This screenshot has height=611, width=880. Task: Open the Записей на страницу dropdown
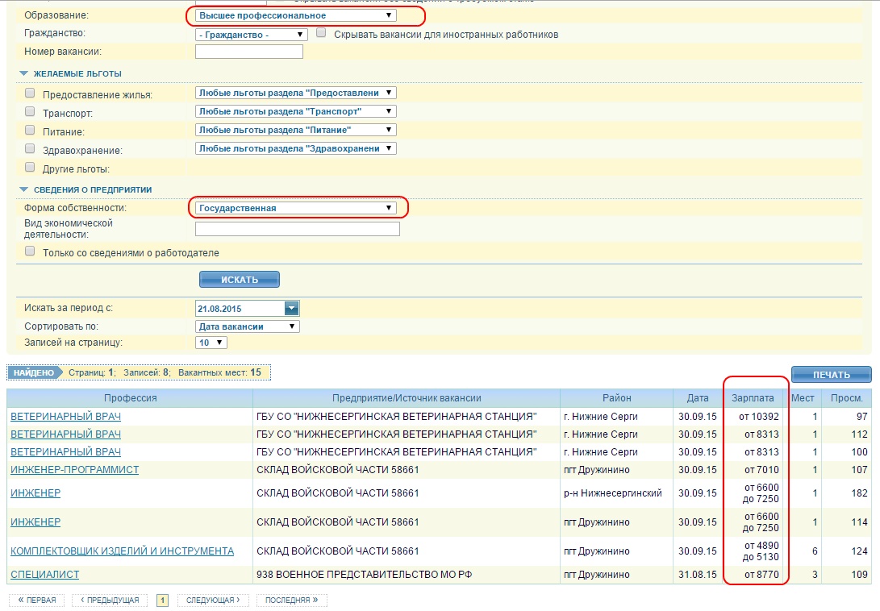(211, 343)
